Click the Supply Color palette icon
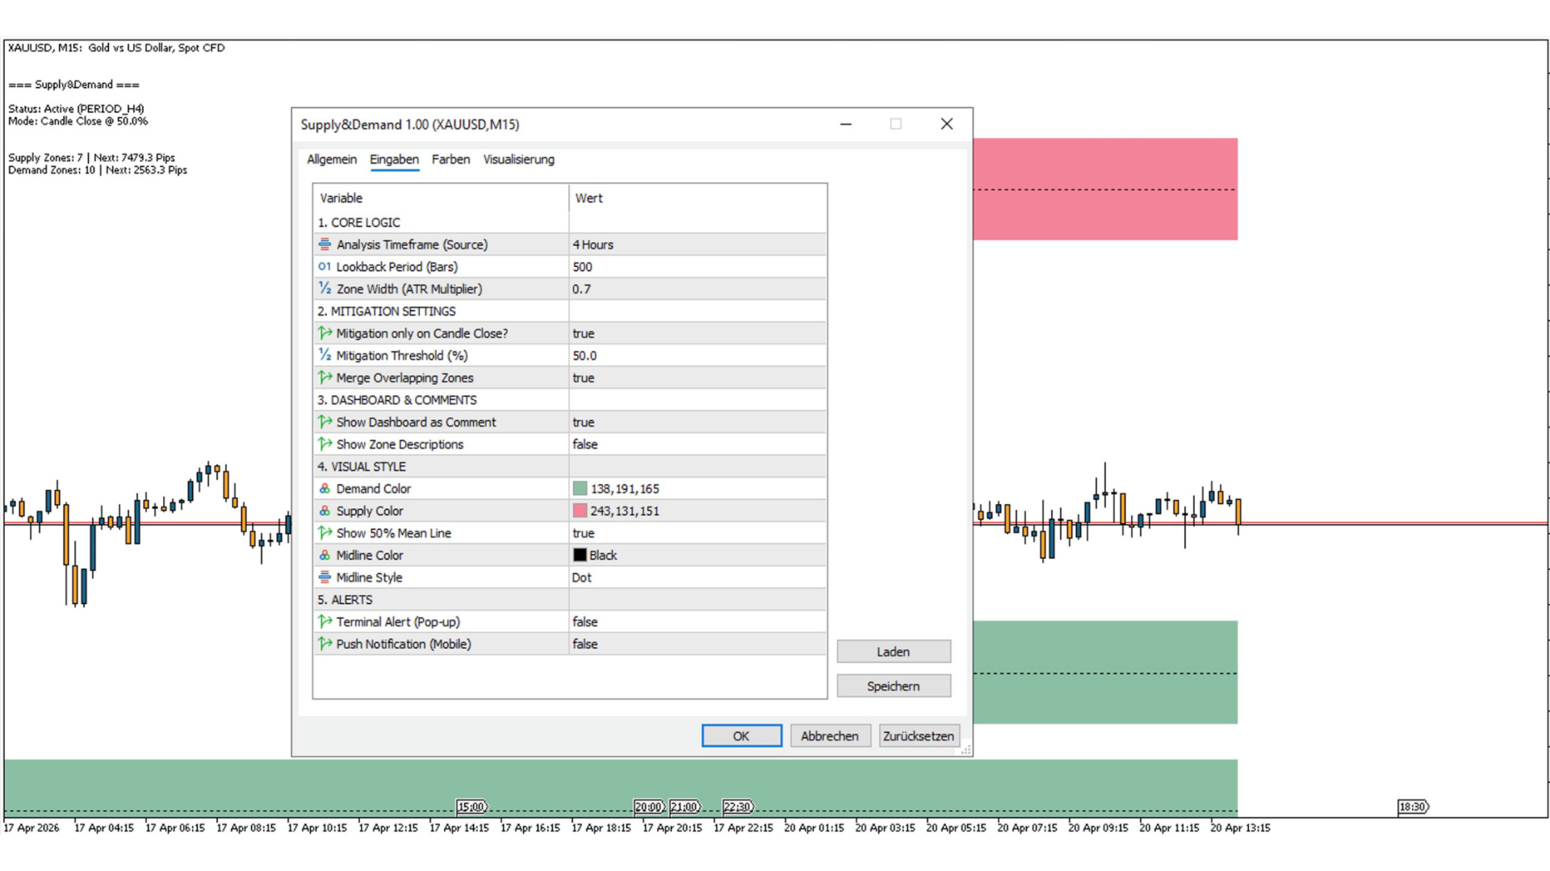This screenshot has width=1550, height=871. (325, 511)
